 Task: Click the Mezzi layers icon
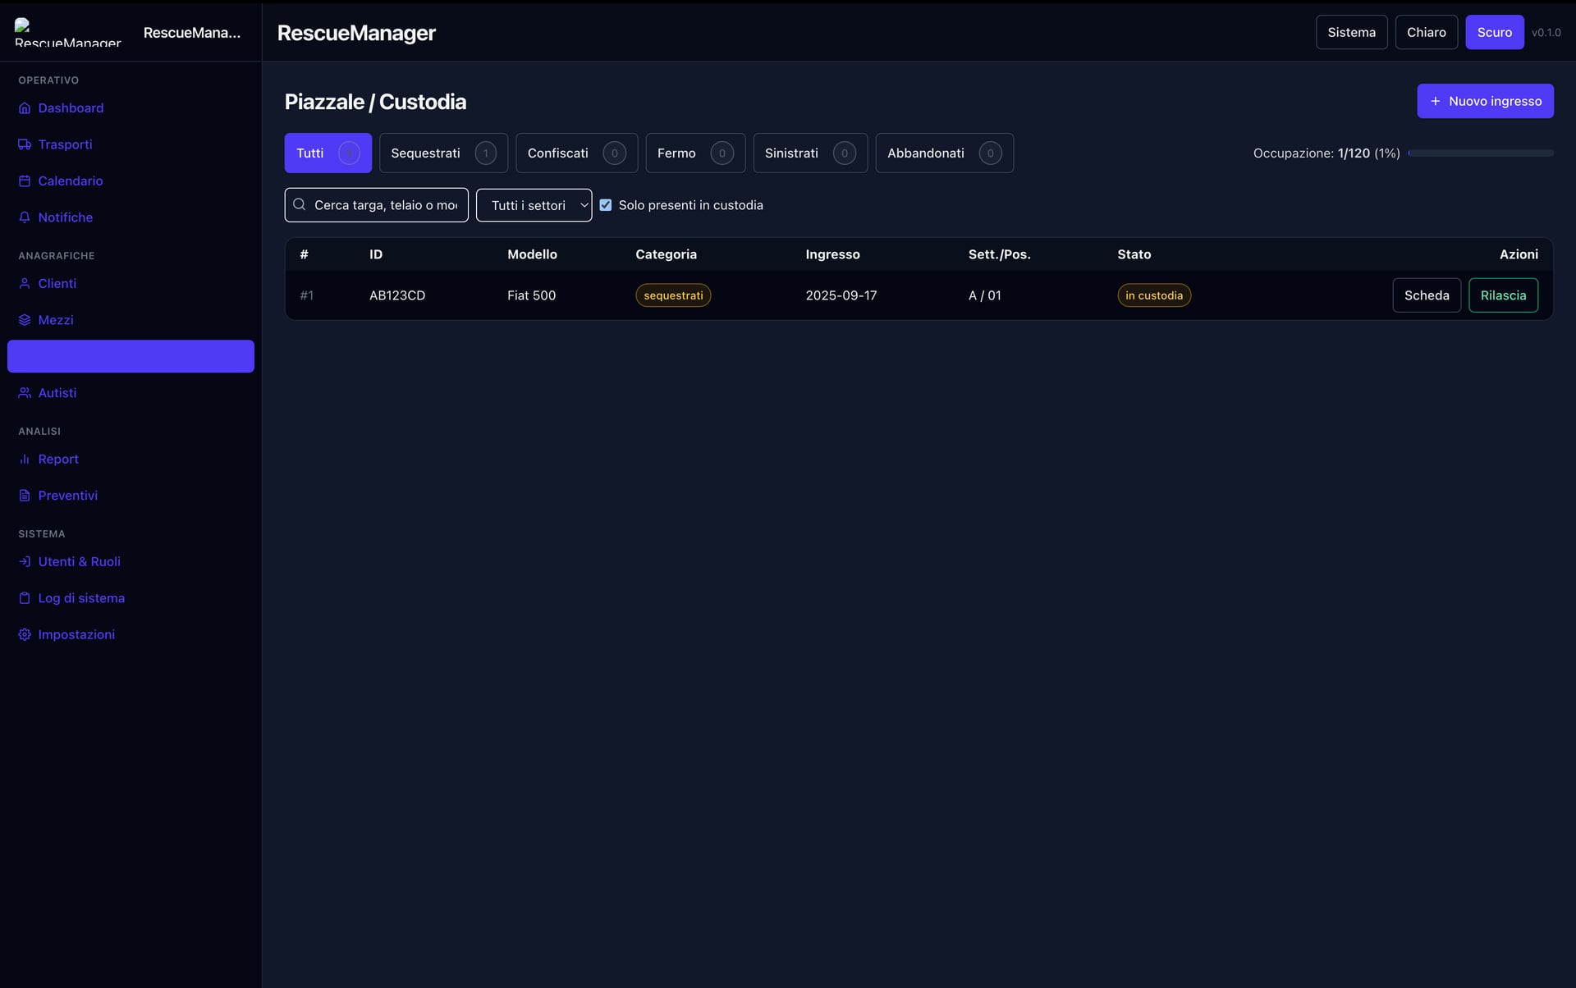[25, 320]
